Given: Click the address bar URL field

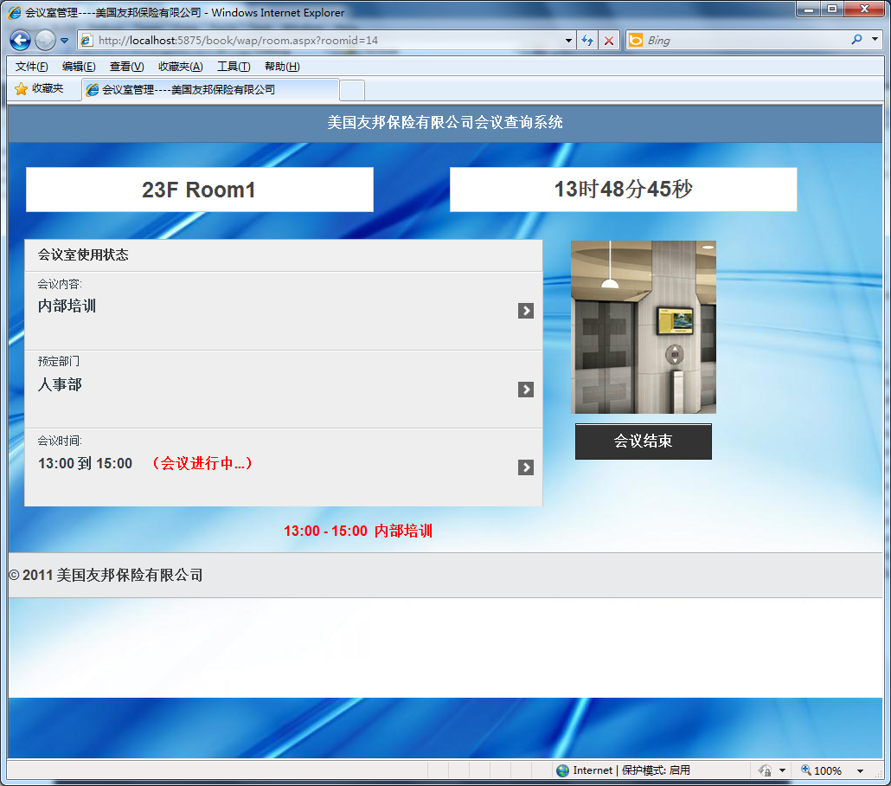Looking at the screenshot, I should [325, 41].
